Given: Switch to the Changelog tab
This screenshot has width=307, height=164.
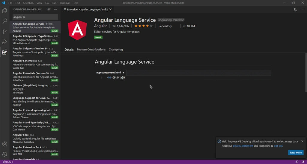Looking at the screenshot, I should (x=116, y=50).
